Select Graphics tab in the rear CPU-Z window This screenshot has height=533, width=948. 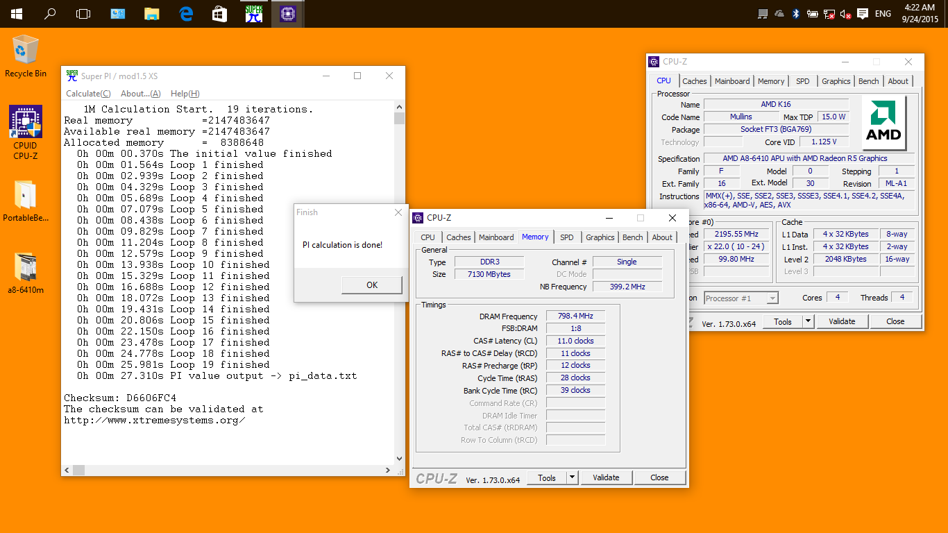(836, 81)
